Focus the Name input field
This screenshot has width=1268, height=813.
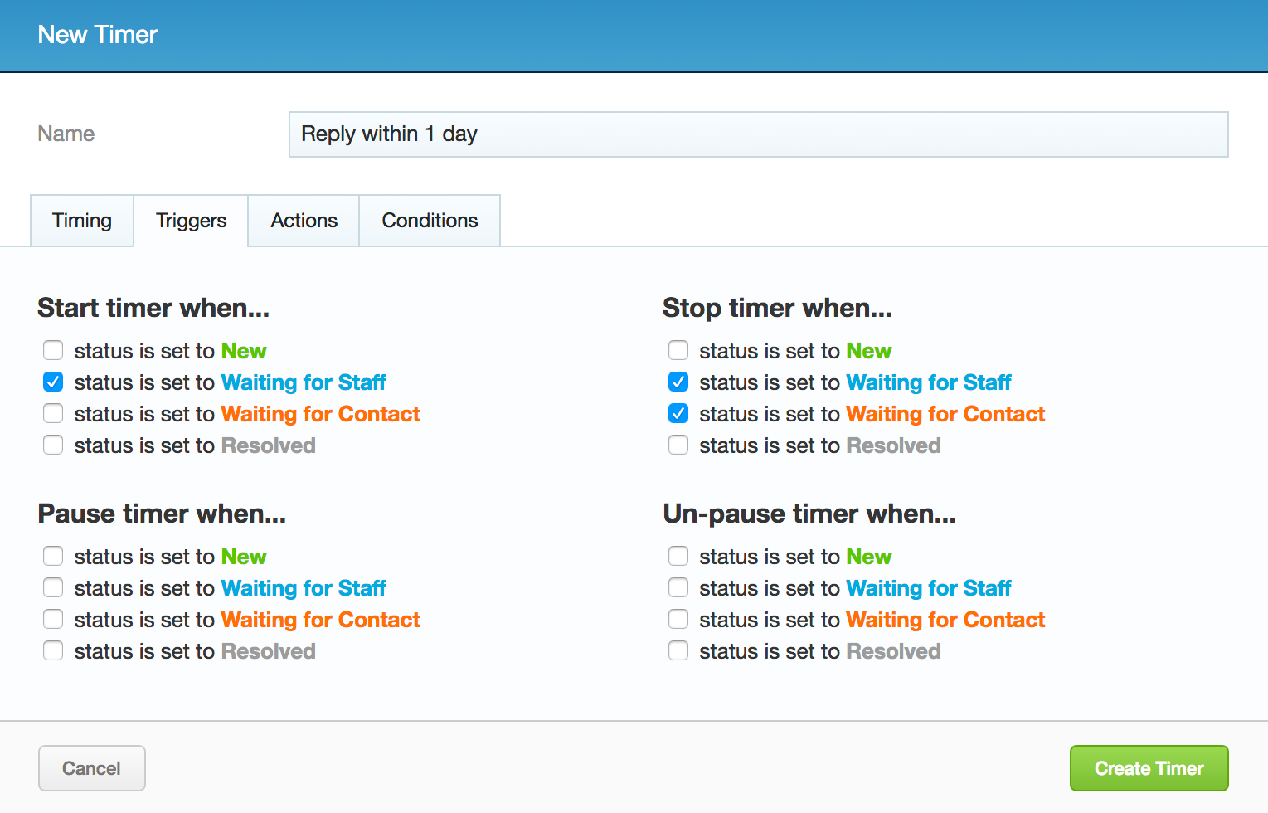coord(758,134)
